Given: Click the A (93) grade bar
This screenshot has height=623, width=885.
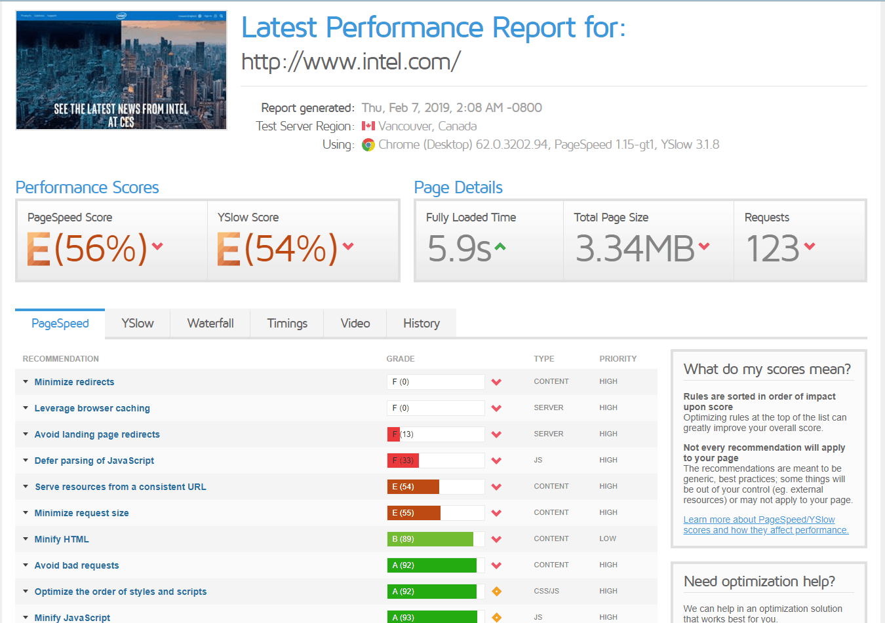Looking at the screenshot, I should click(x=436, y=617).
